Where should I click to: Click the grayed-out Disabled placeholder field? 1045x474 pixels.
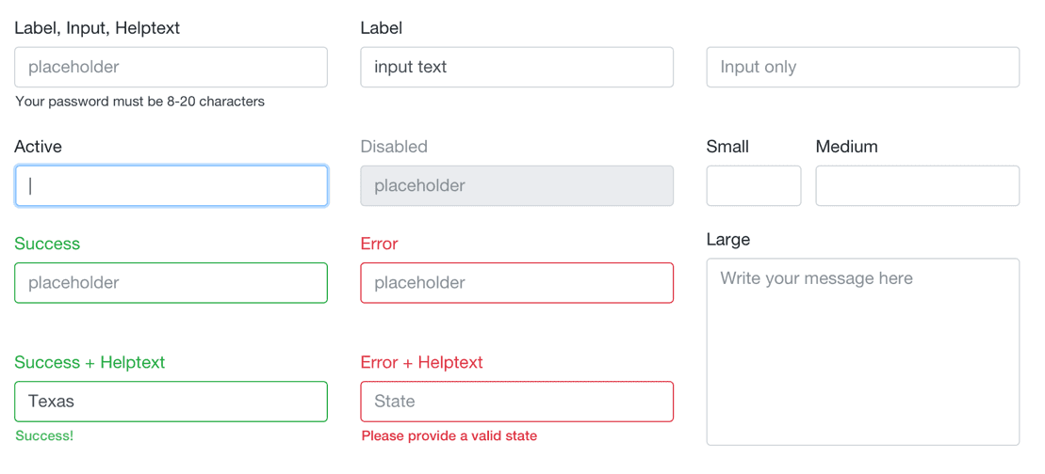[x=516, y=185]
